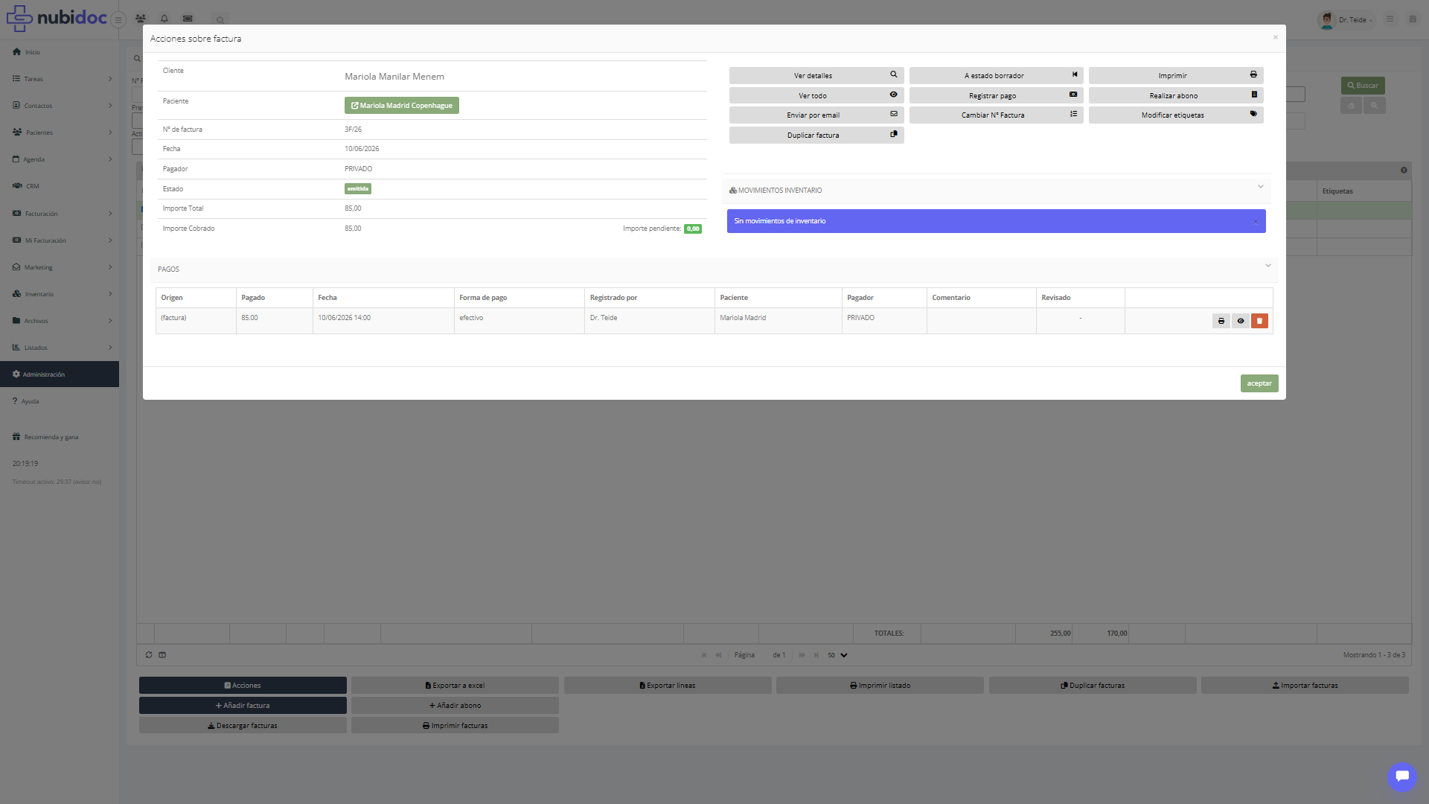Go to Inicio in sidebar
The width and height of the screenshot is (1429, 804).
60,52
